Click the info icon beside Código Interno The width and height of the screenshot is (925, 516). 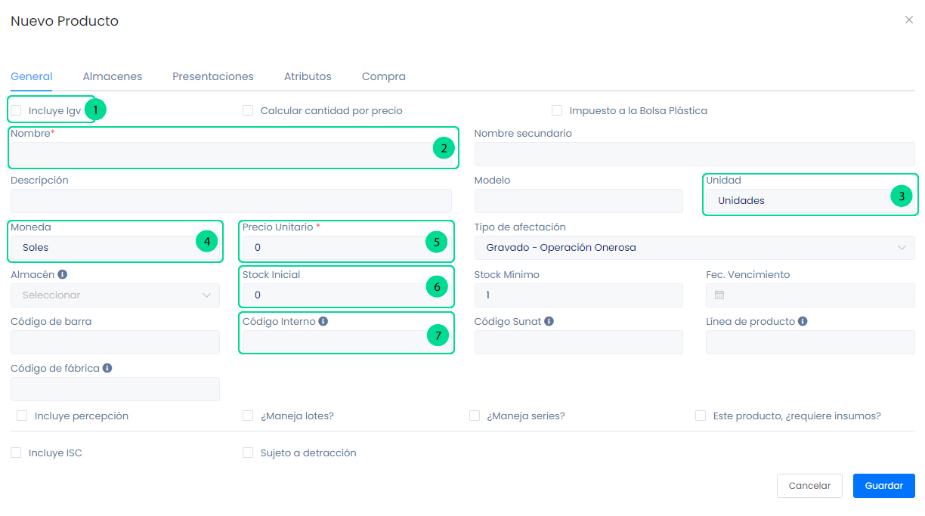point(323,322)
